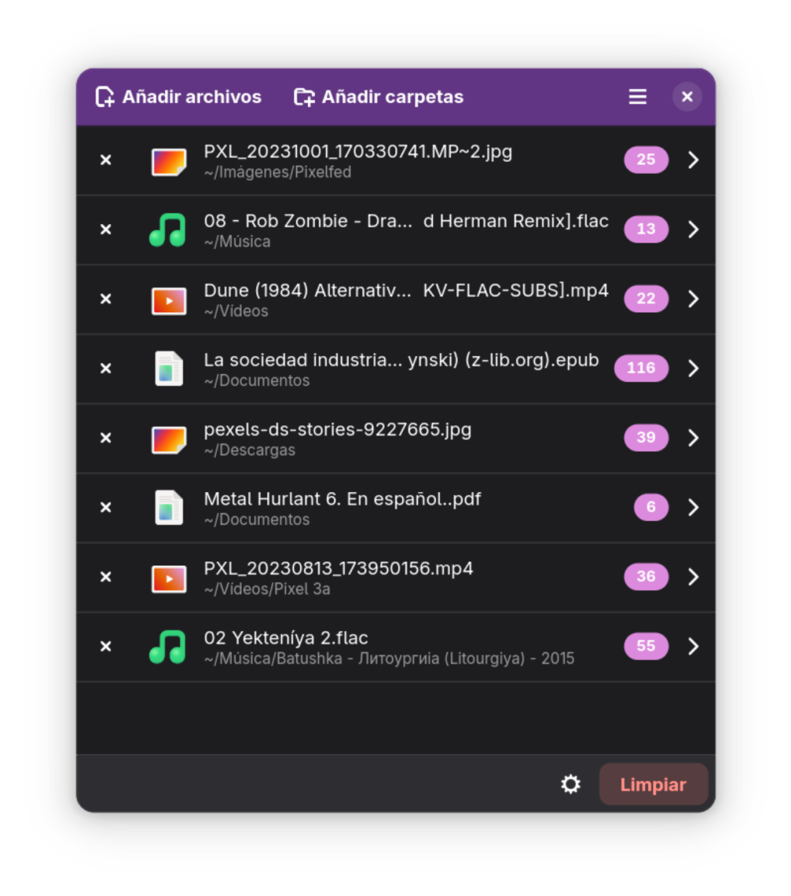Click the 116 metadata count badge
791x896 pixels.
(641, 368)
